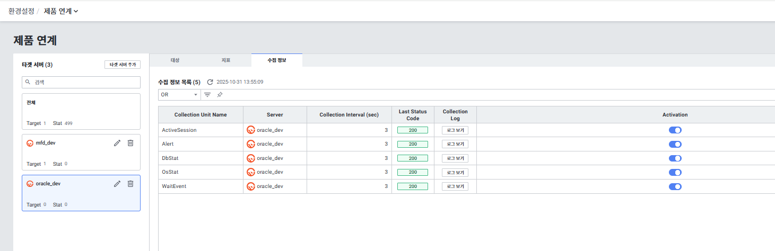Viewport: 775px width, 251px height.
Task: Click the oracle_dev server icon in Alert row
Action: (251, 144)
